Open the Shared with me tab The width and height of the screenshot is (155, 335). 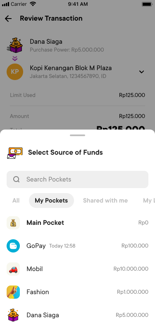coord(105,201)
